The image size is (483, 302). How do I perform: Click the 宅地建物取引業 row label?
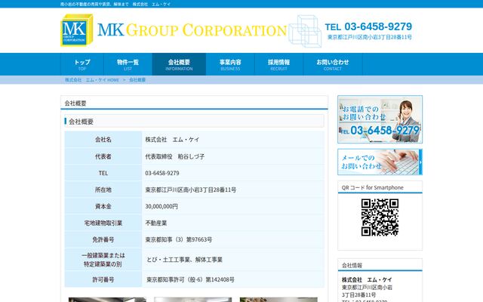click(x=103, y=223)
